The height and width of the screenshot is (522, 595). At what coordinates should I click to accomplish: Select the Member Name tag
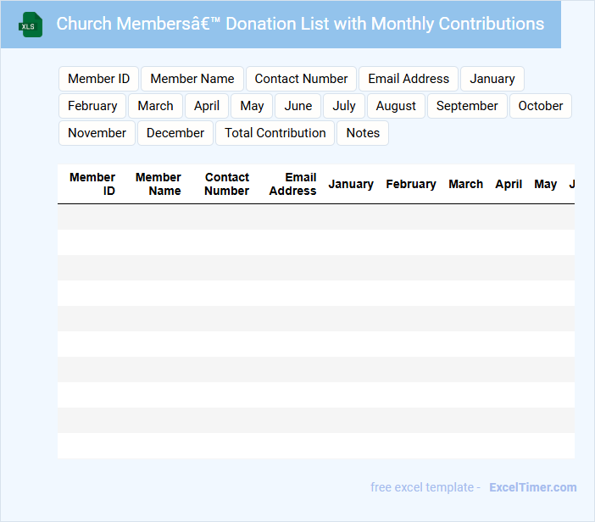tap(192, 79)
